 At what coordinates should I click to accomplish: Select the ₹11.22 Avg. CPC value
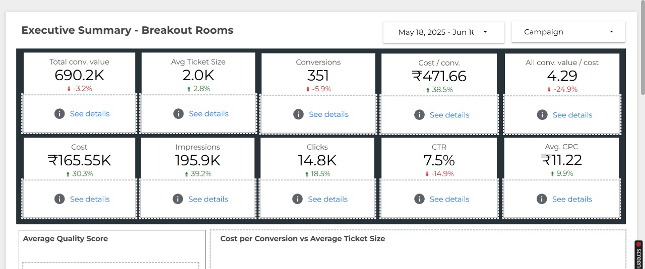(x=561, y=160)
